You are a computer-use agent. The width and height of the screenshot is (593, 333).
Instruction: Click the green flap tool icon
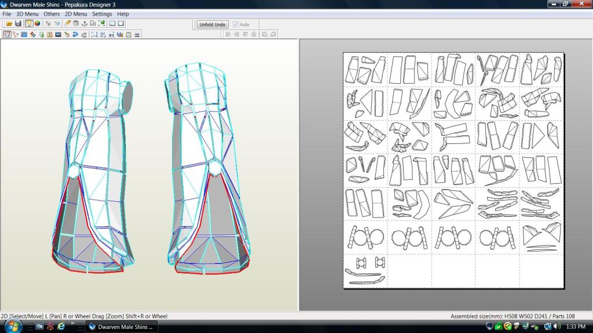tap(42, 34)
